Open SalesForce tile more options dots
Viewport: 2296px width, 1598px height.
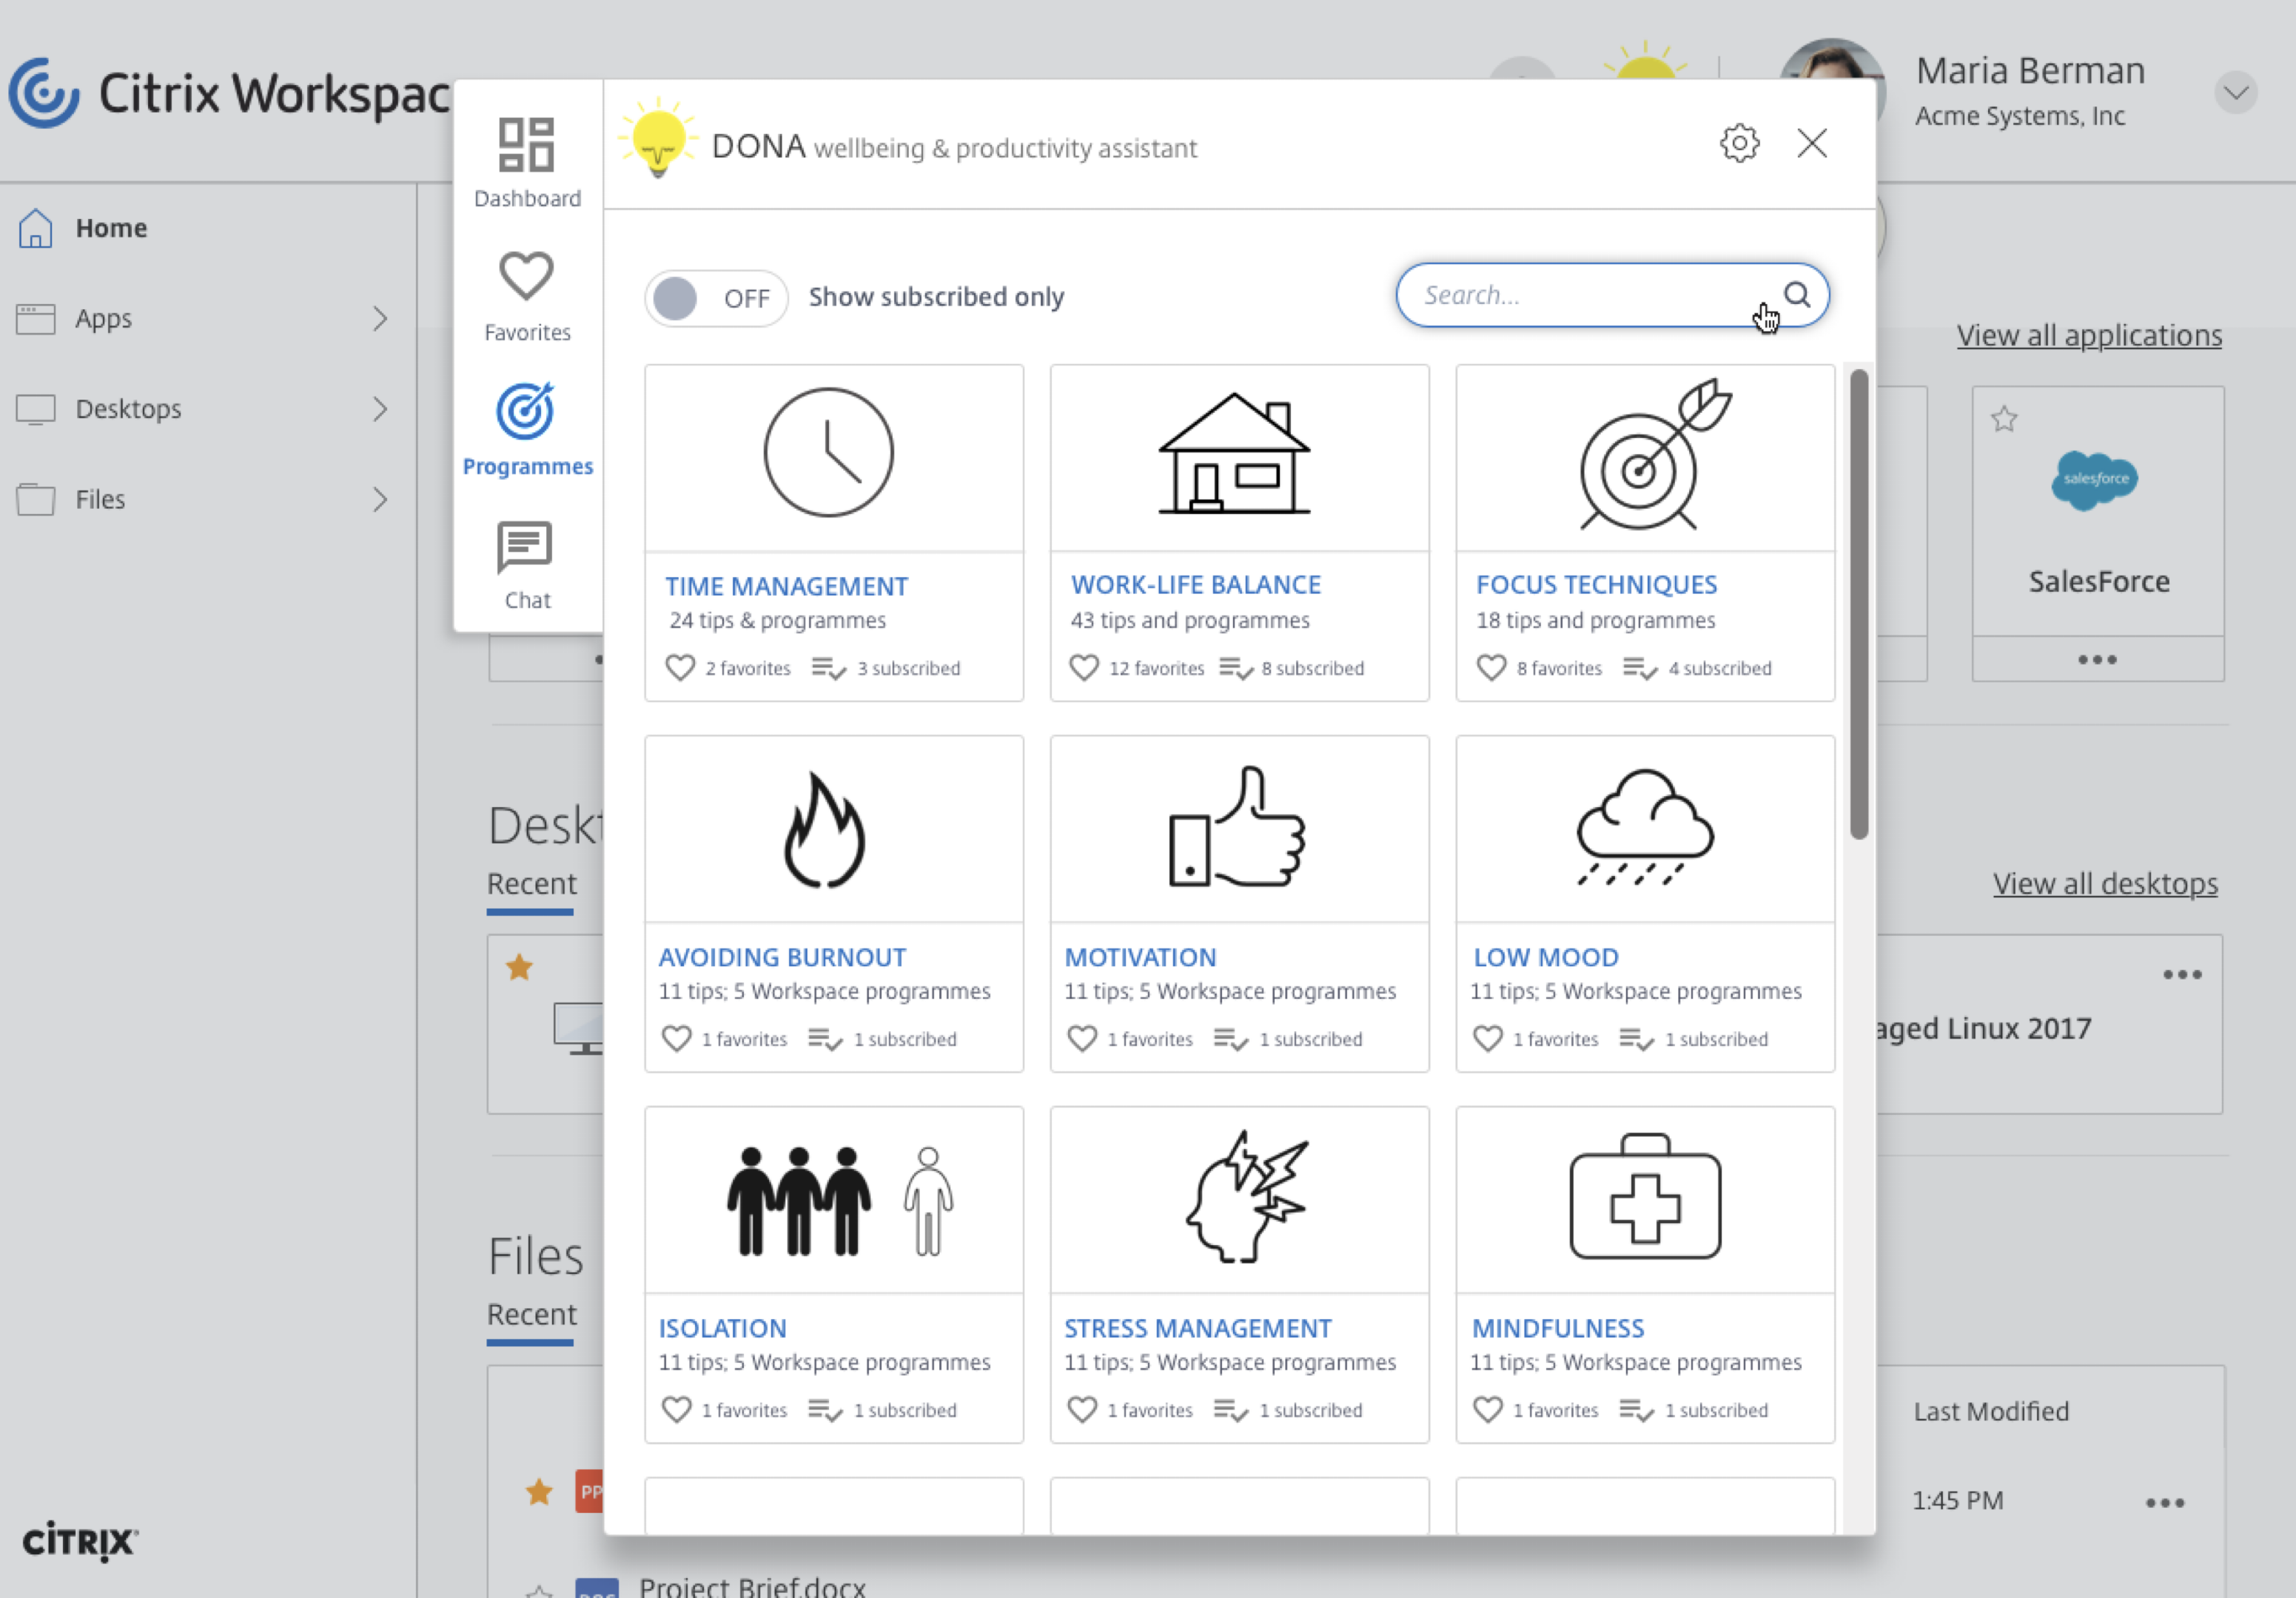tap(2097, 660)
